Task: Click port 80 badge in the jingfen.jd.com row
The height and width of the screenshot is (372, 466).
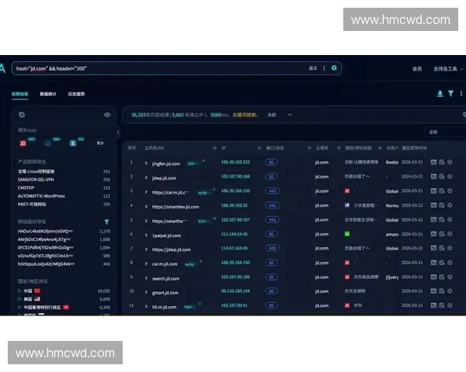Action: tap(271, 162)
